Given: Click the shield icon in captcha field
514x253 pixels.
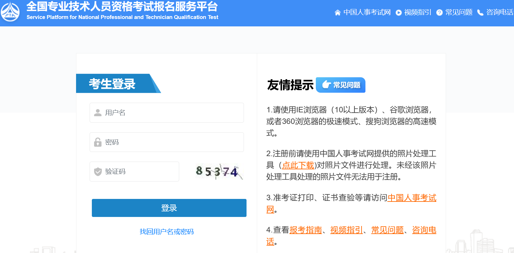Looking at the screenshot, I should (x=98, y=172).
